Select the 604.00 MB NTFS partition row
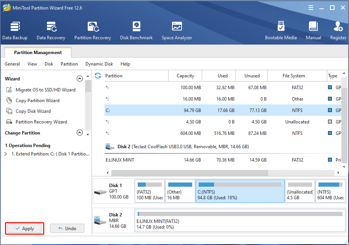 click(223, 133)
